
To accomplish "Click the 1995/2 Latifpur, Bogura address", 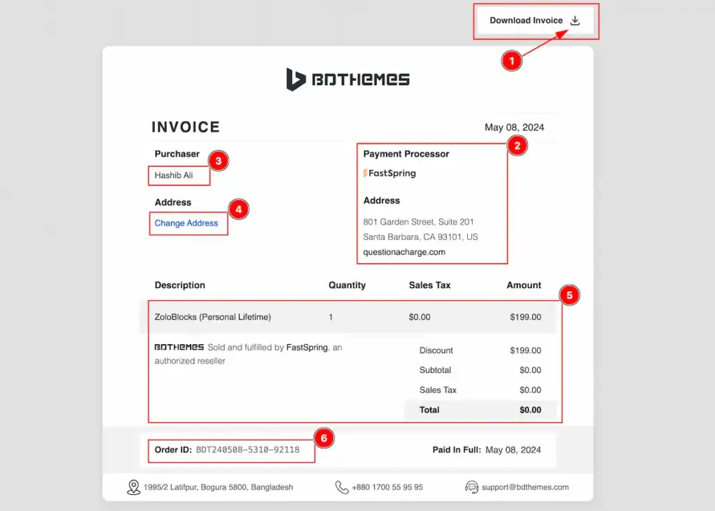I will coord(218,487).
